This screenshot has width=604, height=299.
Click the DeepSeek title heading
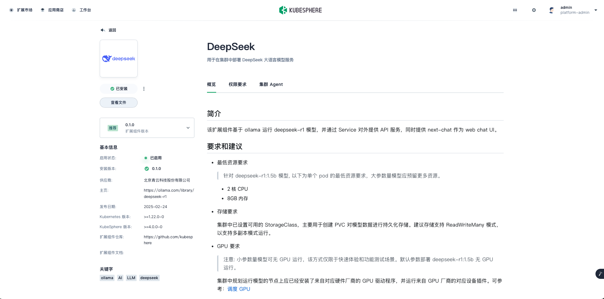tap(231, 47)
